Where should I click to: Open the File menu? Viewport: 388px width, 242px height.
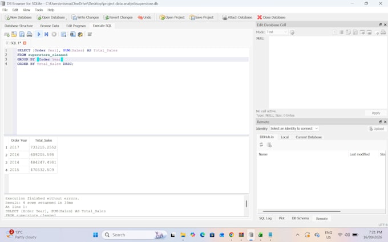tap(5, 10)
